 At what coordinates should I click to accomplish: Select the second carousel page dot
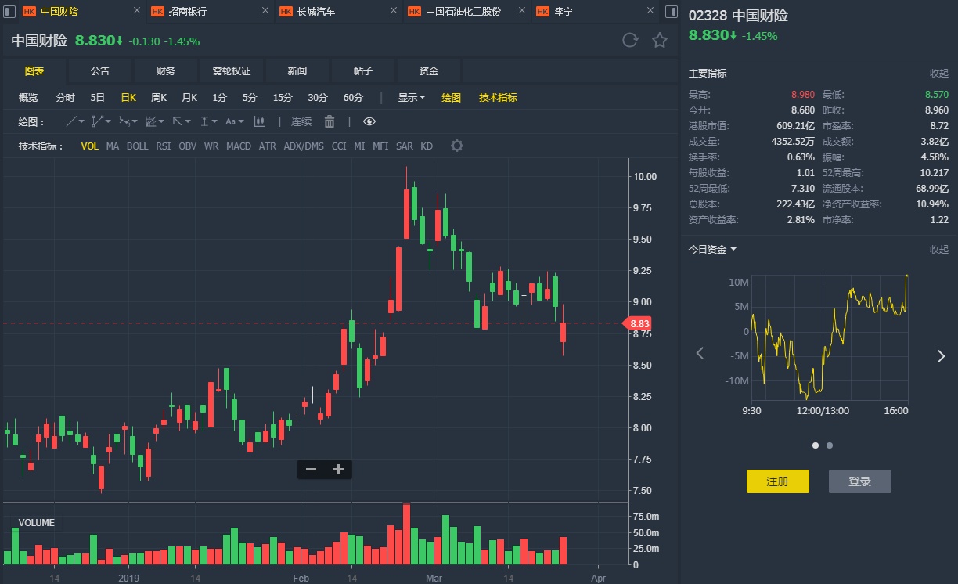(830, 445)
